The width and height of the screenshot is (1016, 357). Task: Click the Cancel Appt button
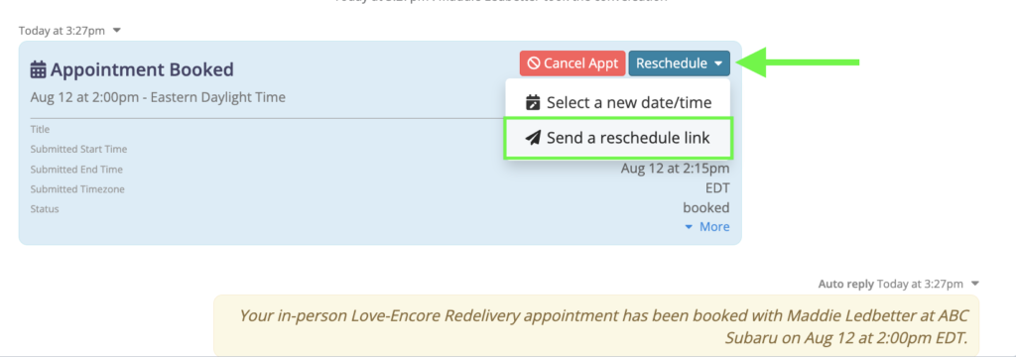pos(572,63)
